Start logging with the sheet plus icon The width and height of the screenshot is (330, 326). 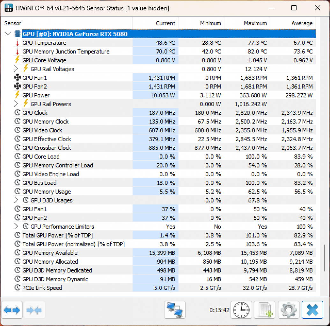(265, 310)
